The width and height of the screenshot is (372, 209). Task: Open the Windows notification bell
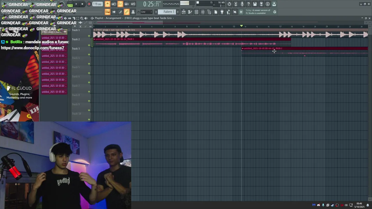(368, 205)
